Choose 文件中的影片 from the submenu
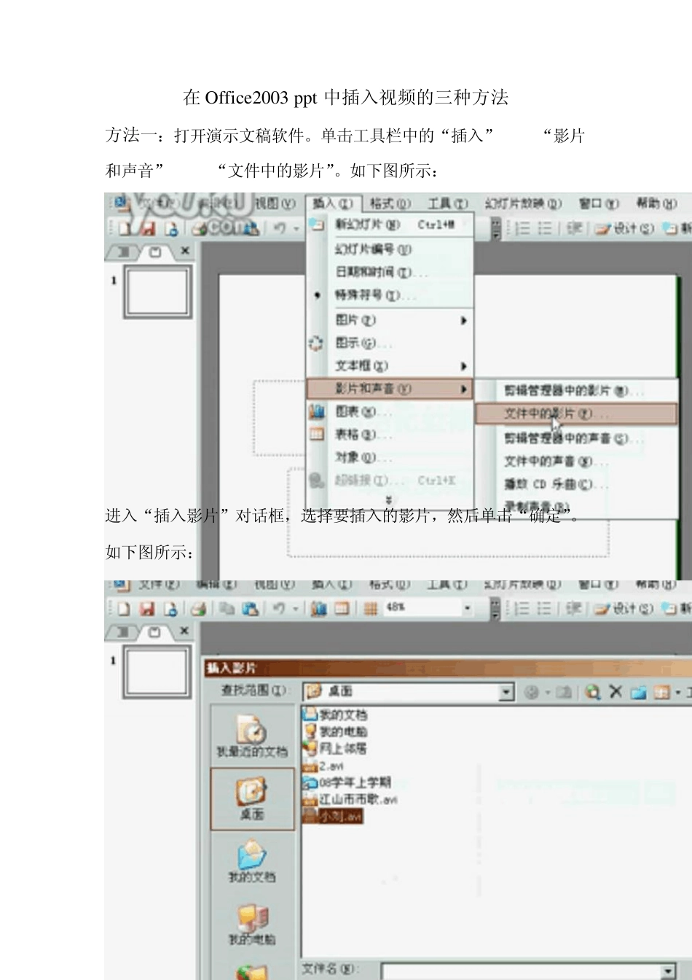The width and height of the screenshot is (692, 980). (576, 413)
